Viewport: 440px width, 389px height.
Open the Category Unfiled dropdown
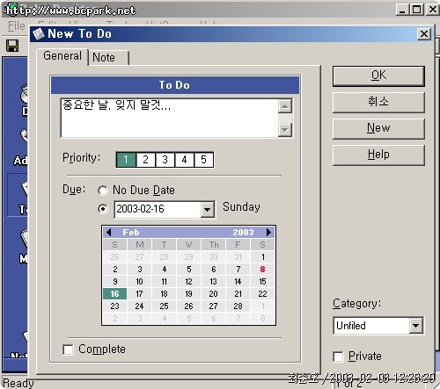(x=415, y=326)
